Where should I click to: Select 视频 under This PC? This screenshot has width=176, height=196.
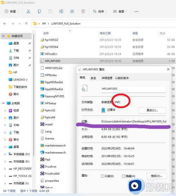click(x=16, y=111)
